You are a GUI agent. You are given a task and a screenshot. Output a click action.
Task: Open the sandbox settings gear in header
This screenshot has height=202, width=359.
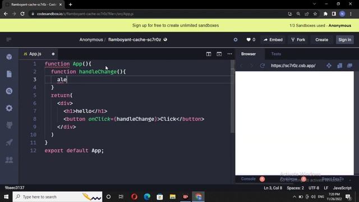point(236,40)
